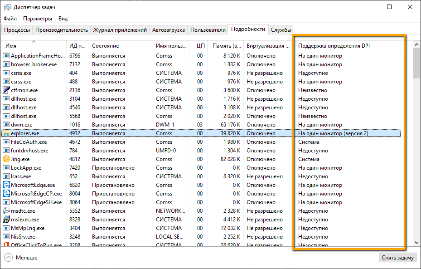Screen dimensions: 421x269
Task: Click the Jing.exe sun icon
Action: 6,159
